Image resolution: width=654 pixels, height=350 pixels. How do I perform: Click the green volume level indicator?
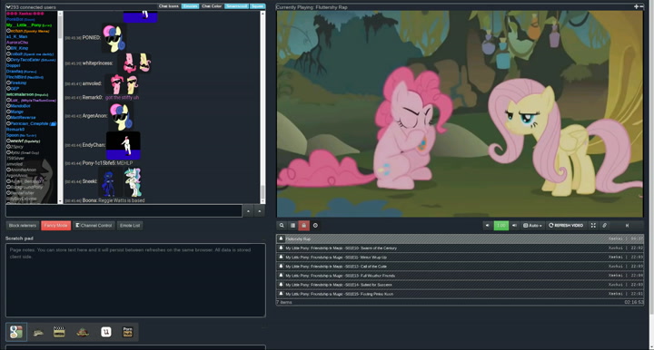point(500,225)
